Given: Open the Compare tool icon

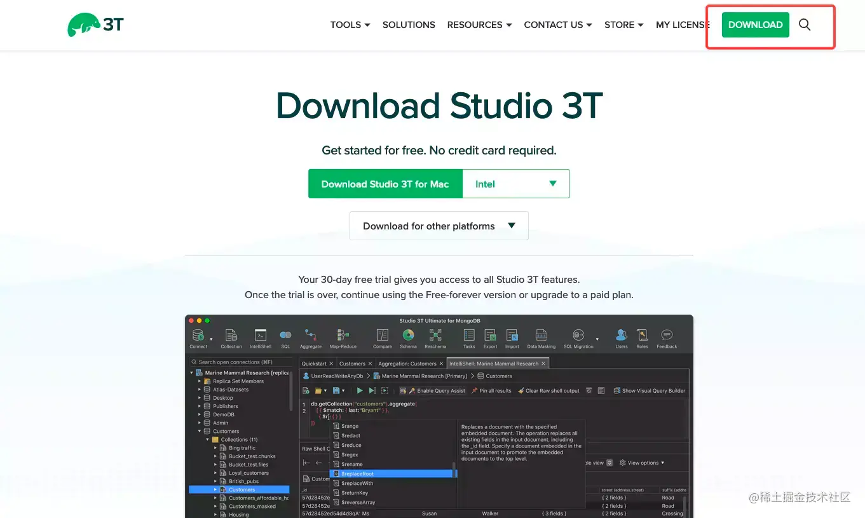Looking at the screenshot, I should pyautogui.click(x=383, y=338).
